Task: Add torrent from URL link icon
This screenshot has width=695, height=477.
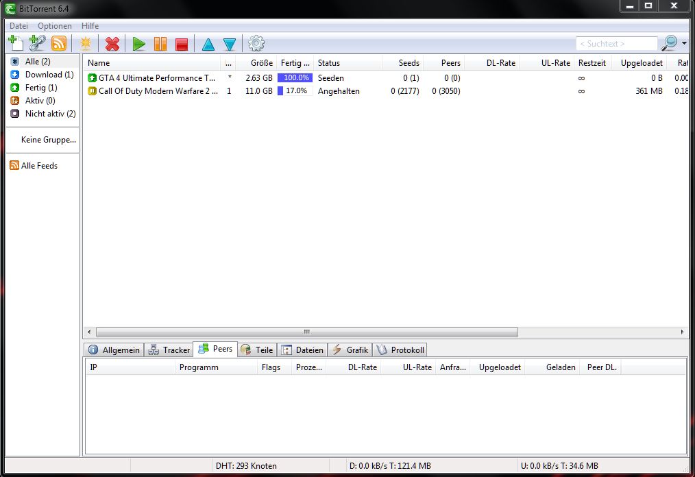Action: [x=37, y=43]
